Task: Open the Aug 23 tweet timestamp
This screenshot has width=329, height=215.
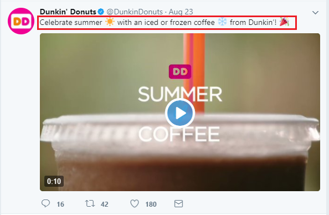Action: pyautogui.click(x=181, y=12)
